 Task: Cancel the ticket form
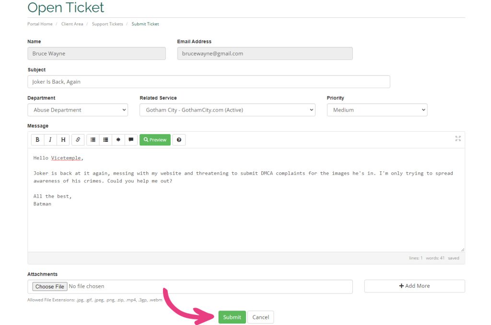(x=260, y=317)
